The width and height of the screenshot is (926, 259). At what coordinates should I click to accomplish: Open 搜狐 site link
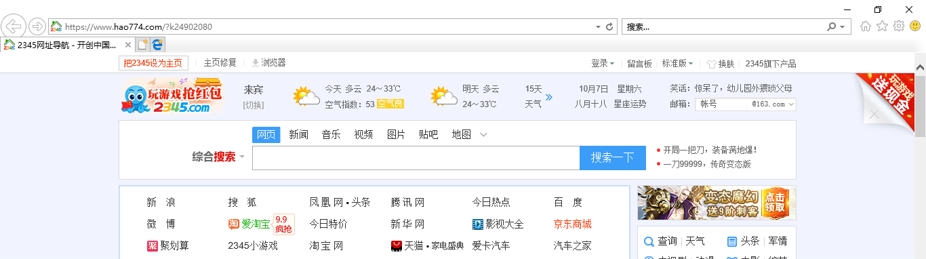242,202
